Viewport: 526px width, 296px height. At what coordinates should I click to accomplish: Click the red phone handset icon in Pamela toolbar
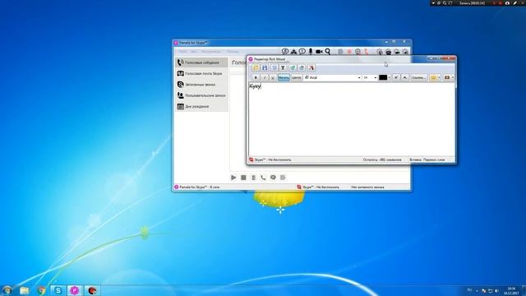[367, 52]
